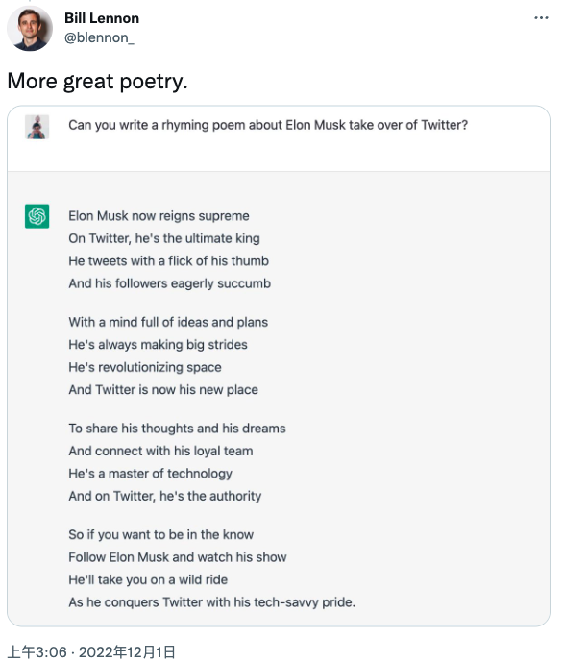Click the user avatar beside the prompt
The width and height of the screenshot is (563, 662).
click(37, 127)
